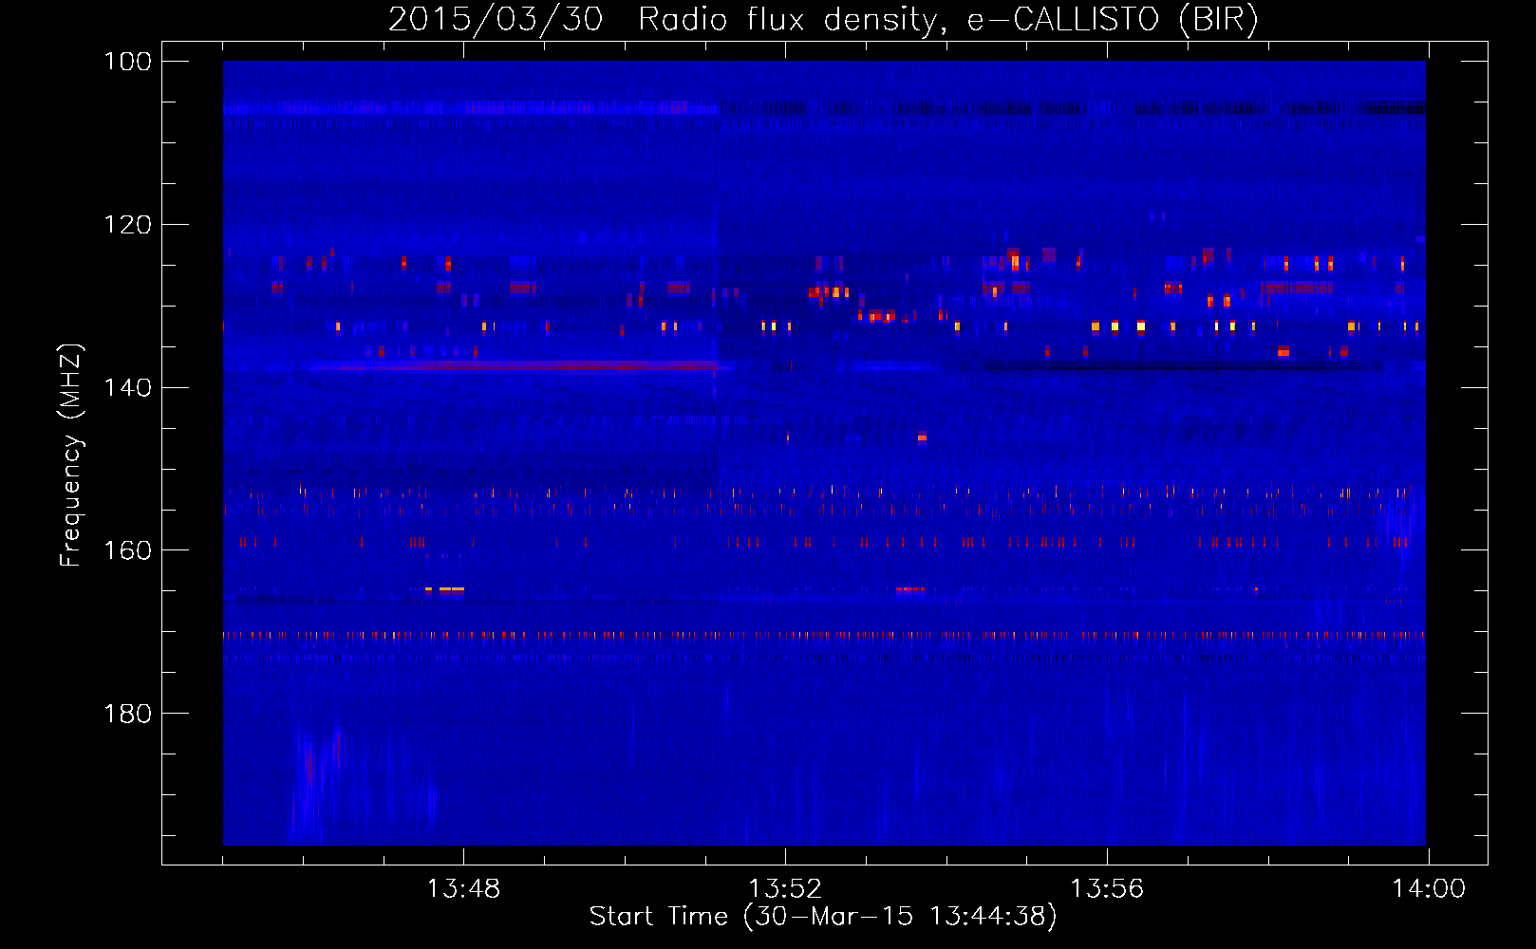The width and height of the screenshot is (1536, 949).
Task: Click the dark horizontal band near 138 MHz after 13:54
Action: pyautogui.click(x=1182, y=365)
